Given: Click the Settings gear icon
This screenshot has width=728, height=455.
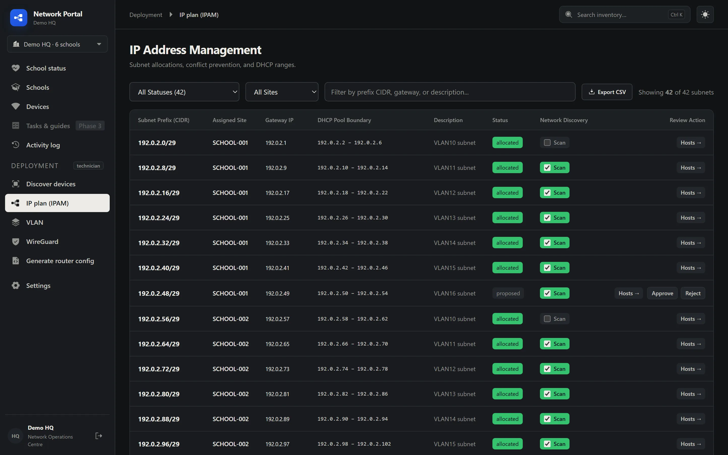Looking at the screenshot, I should tap(16, 285).
